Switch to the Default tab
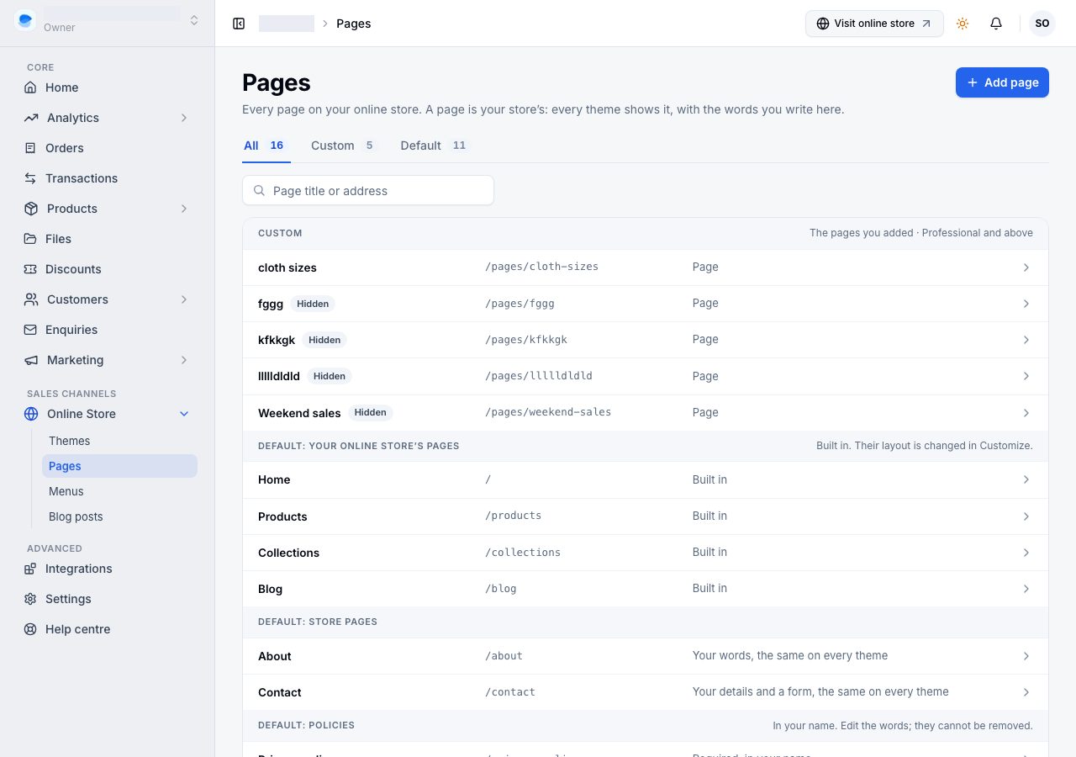This screenshot has width=1076, height=757. pos(435,146)
